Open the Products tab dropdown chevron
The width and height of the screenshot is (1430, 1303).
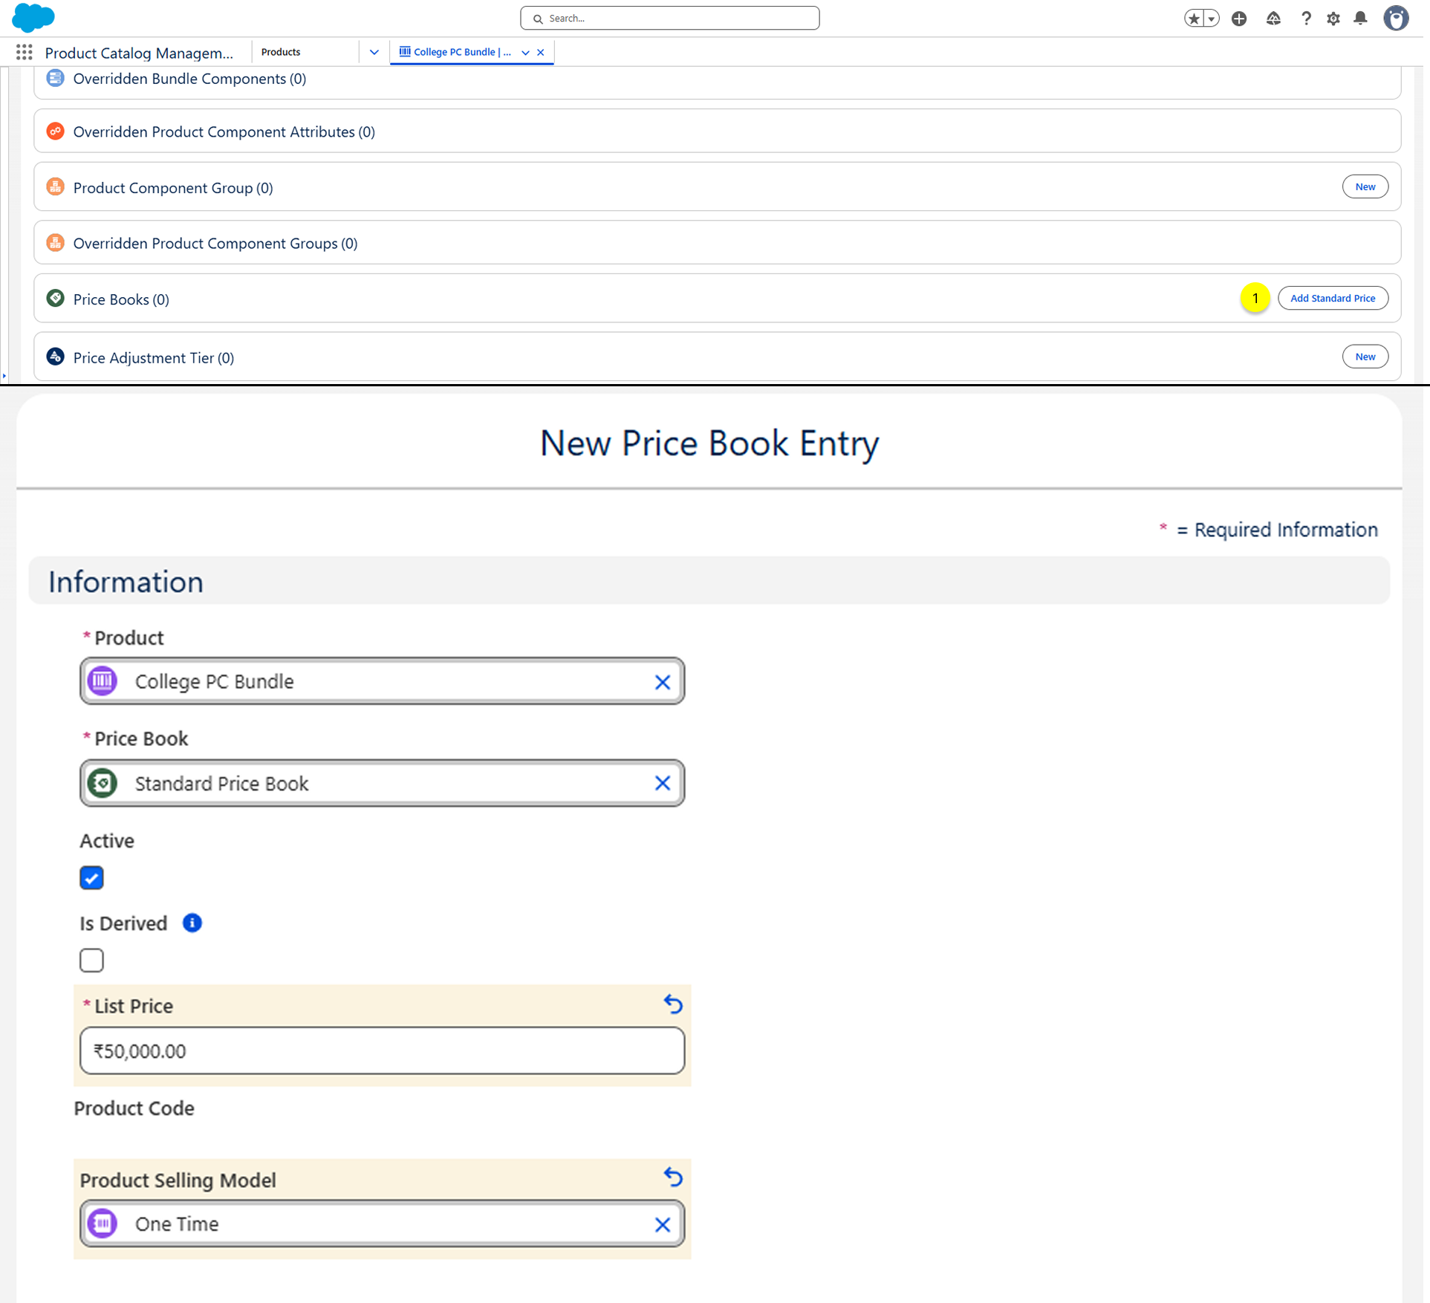pos(374,52)
